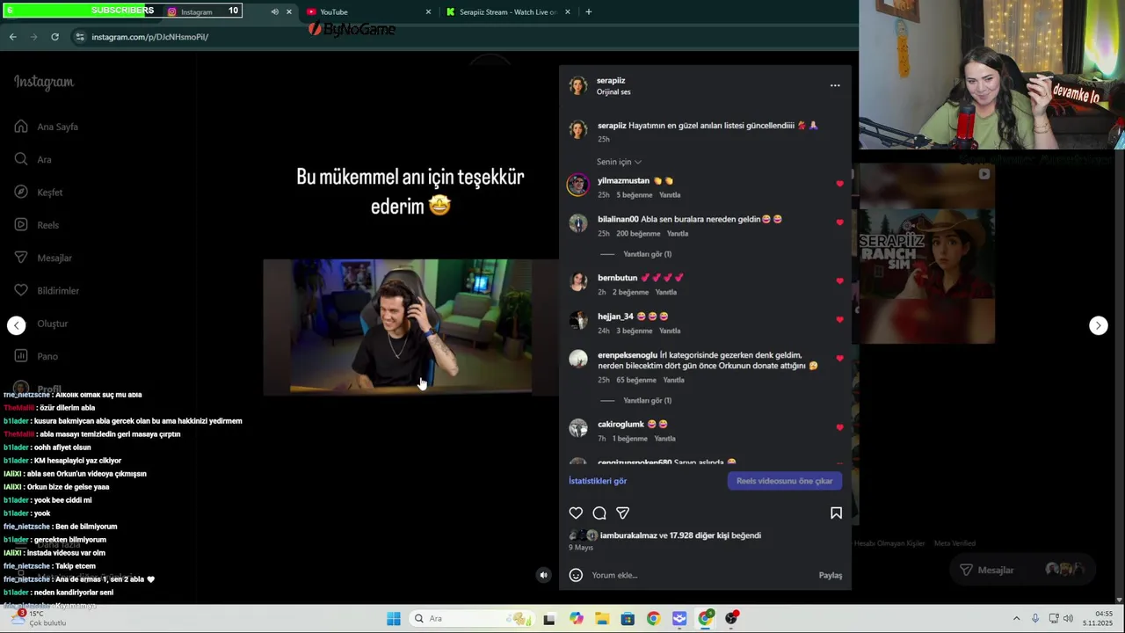Expand the Senin için comment filter
Viewport: 1125px width, 633px height.
coord(619,162)
